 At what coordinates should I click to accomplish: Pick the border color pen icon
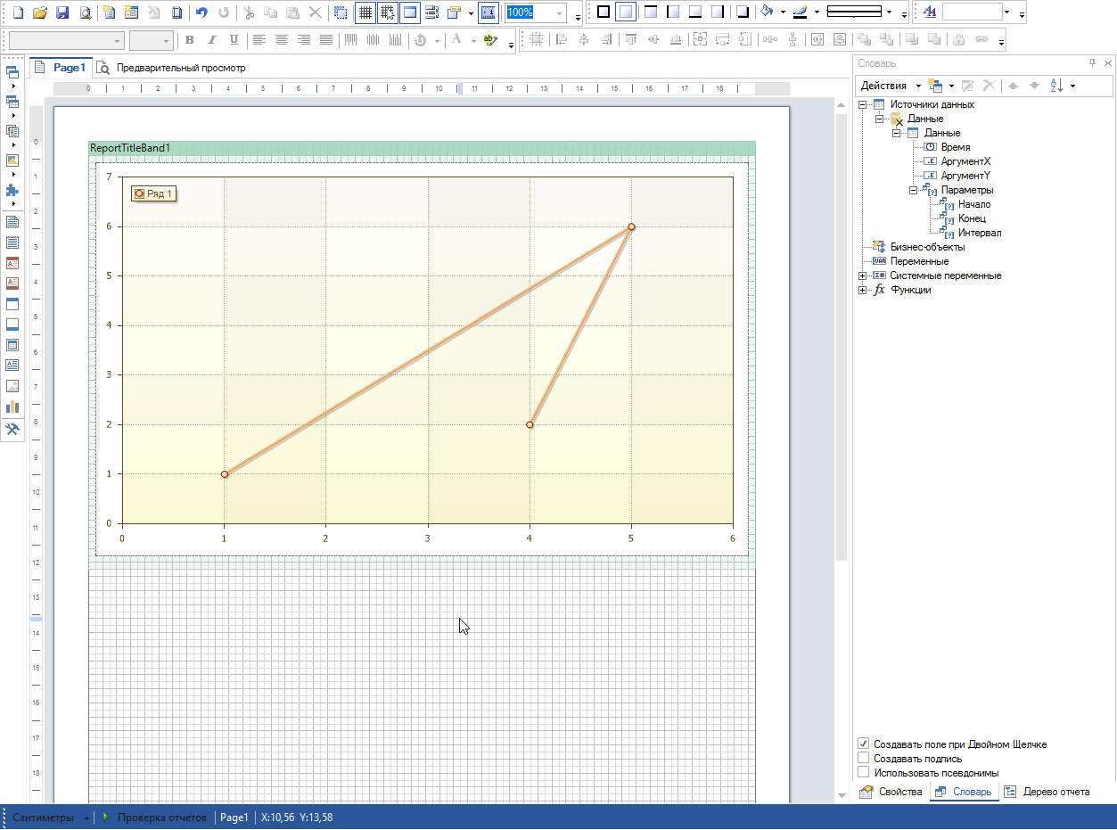click(x=800, y=12)
